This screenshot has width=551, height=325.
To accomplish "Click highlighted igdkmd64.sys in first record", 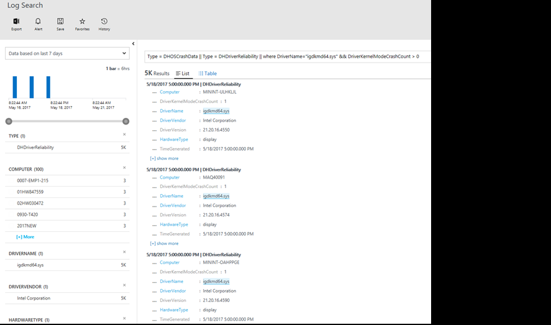I will pos(216,111).
